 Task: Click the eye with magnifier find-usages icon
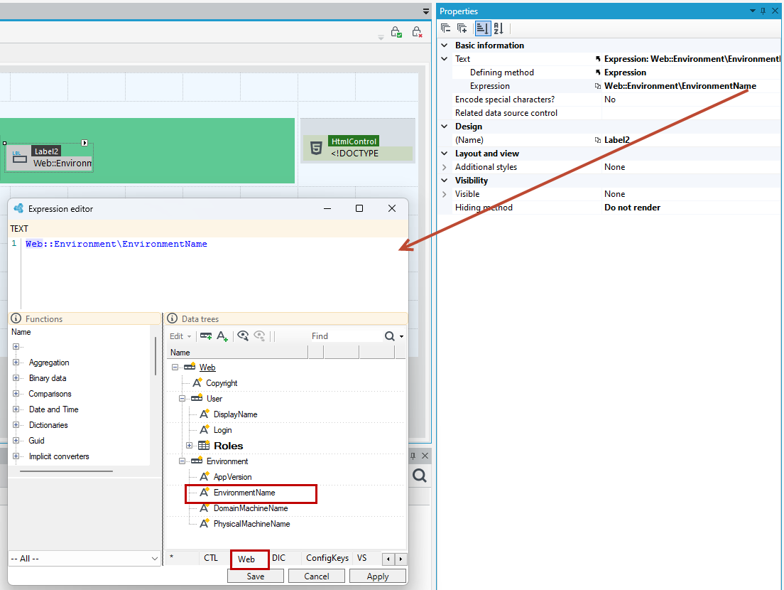243,336
